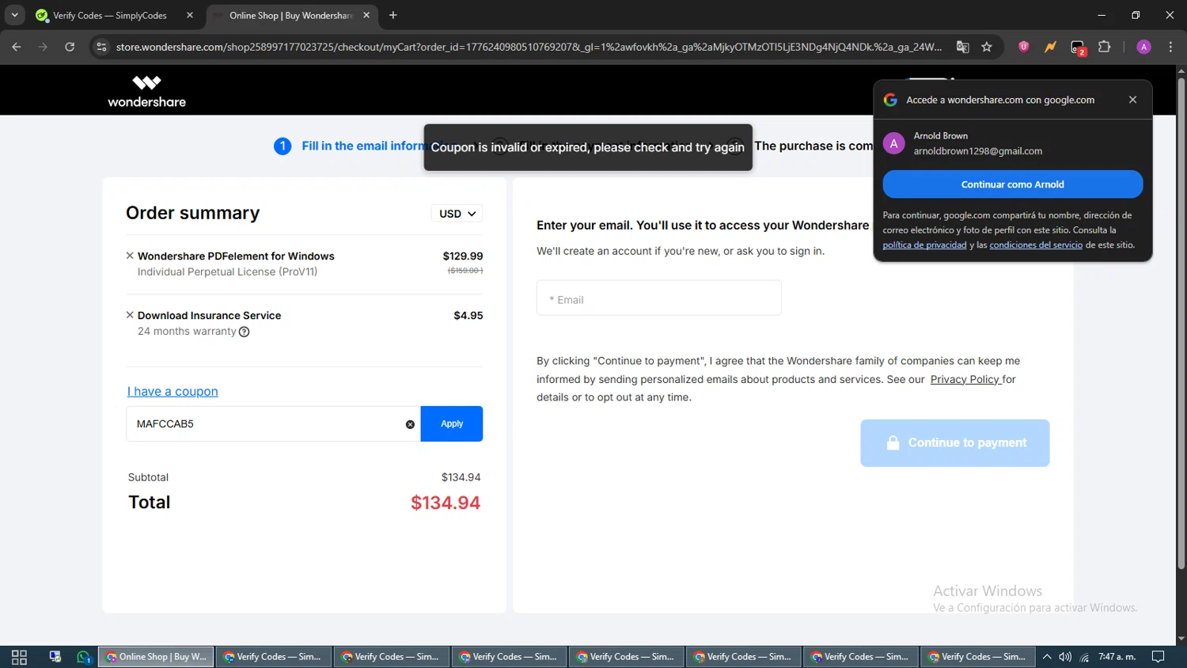Click the $134.94 total price
Screen dimensions: 1187x668
point(446,503)
